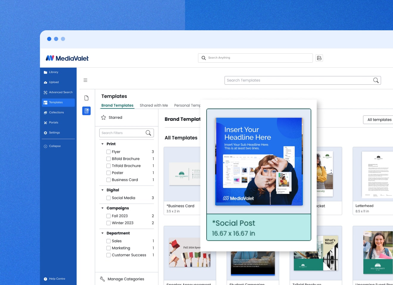Check the Social Media filter
The width and height of the screenshot is (393, 285).
[x=108, y=198]
